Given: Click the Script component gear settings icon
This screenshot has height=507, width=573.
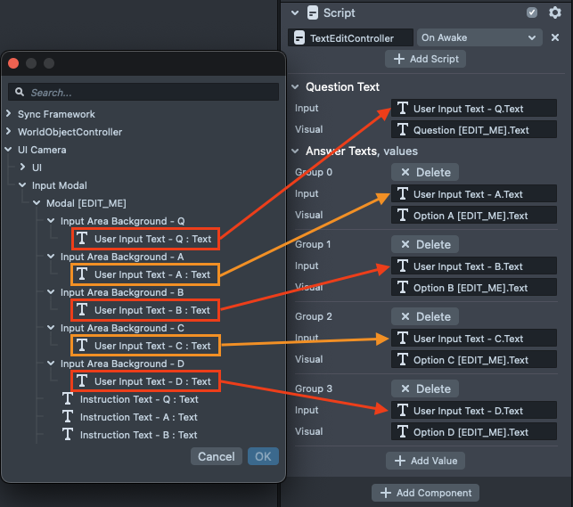Looking at the screenshot, I should coord(554,12).
